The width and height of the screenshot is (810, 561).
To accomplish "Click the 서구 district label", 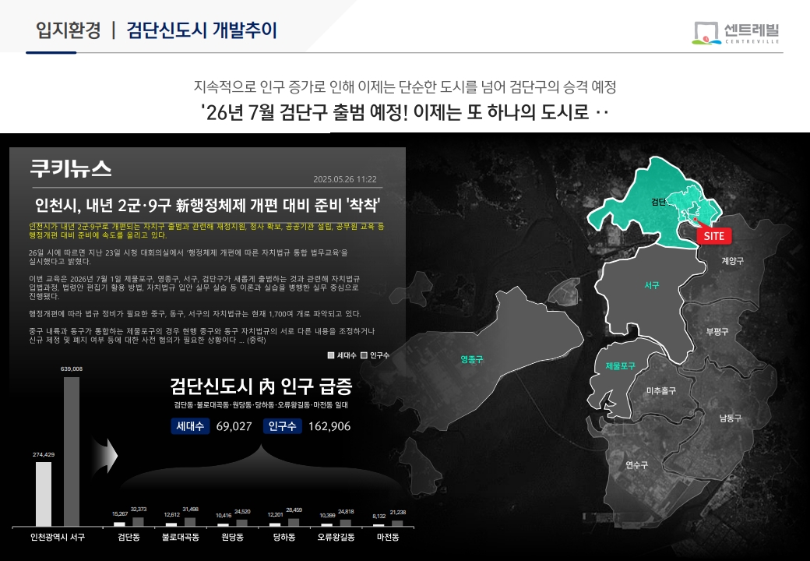I will coord(652,284).
